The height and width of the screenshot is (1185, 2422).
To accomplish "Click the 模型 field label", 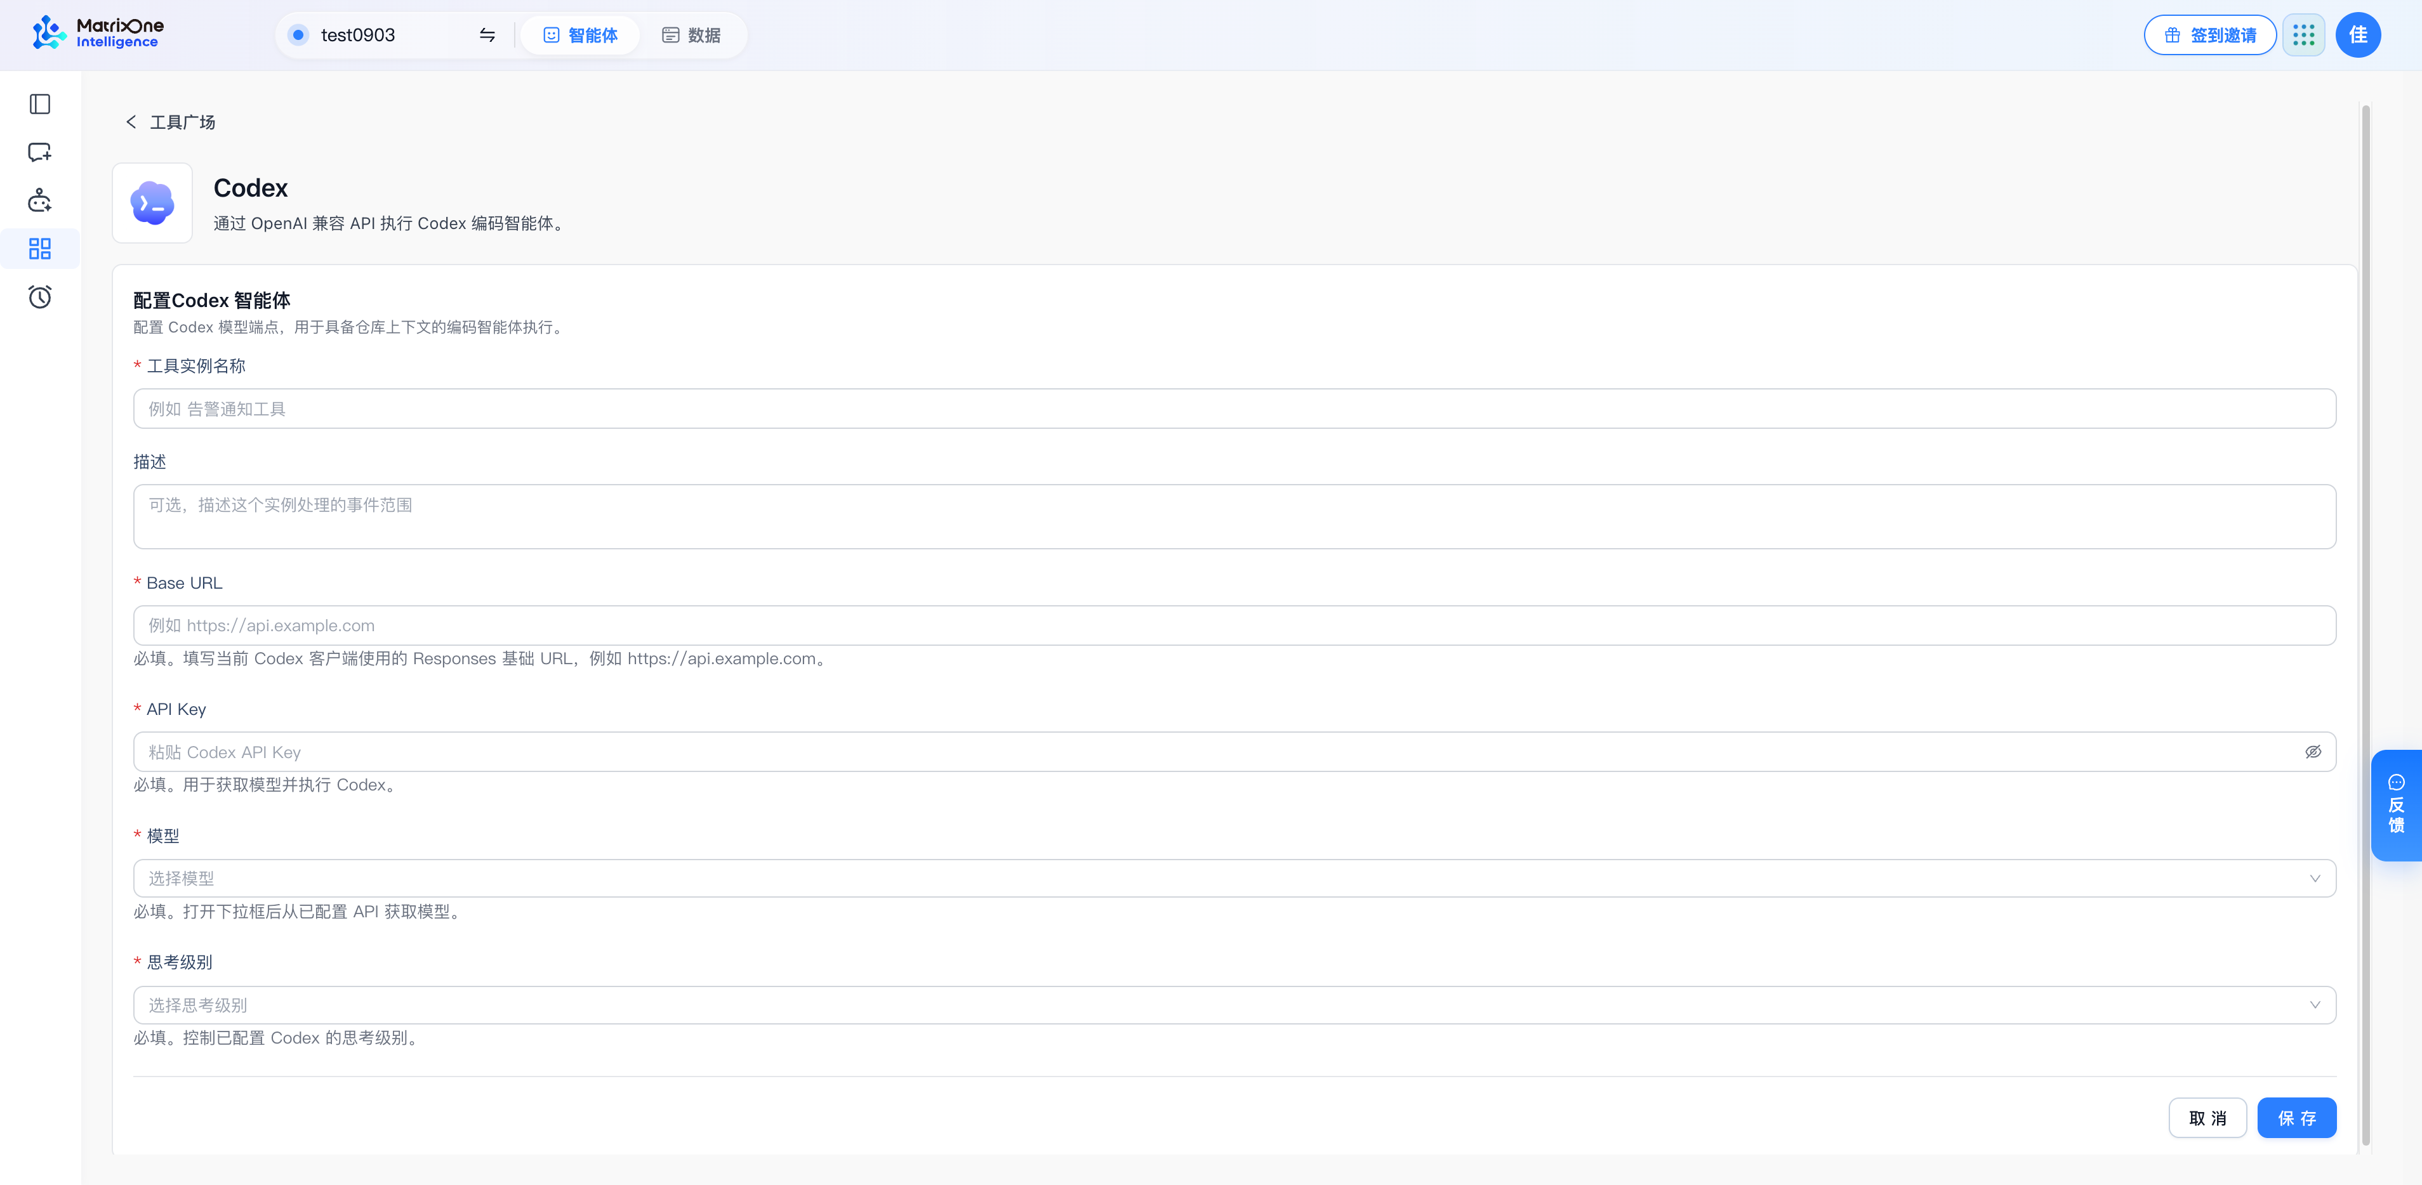I will pos(162,836).
